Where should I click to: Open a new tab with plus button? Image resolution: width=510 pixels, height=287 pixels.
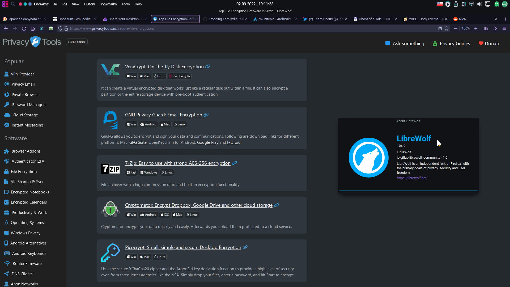pos(505,19)
